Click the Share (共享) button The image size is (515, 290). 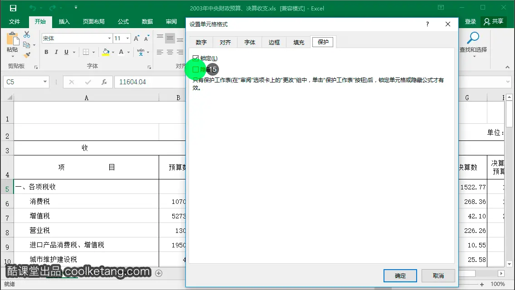[x=494, y=21]
